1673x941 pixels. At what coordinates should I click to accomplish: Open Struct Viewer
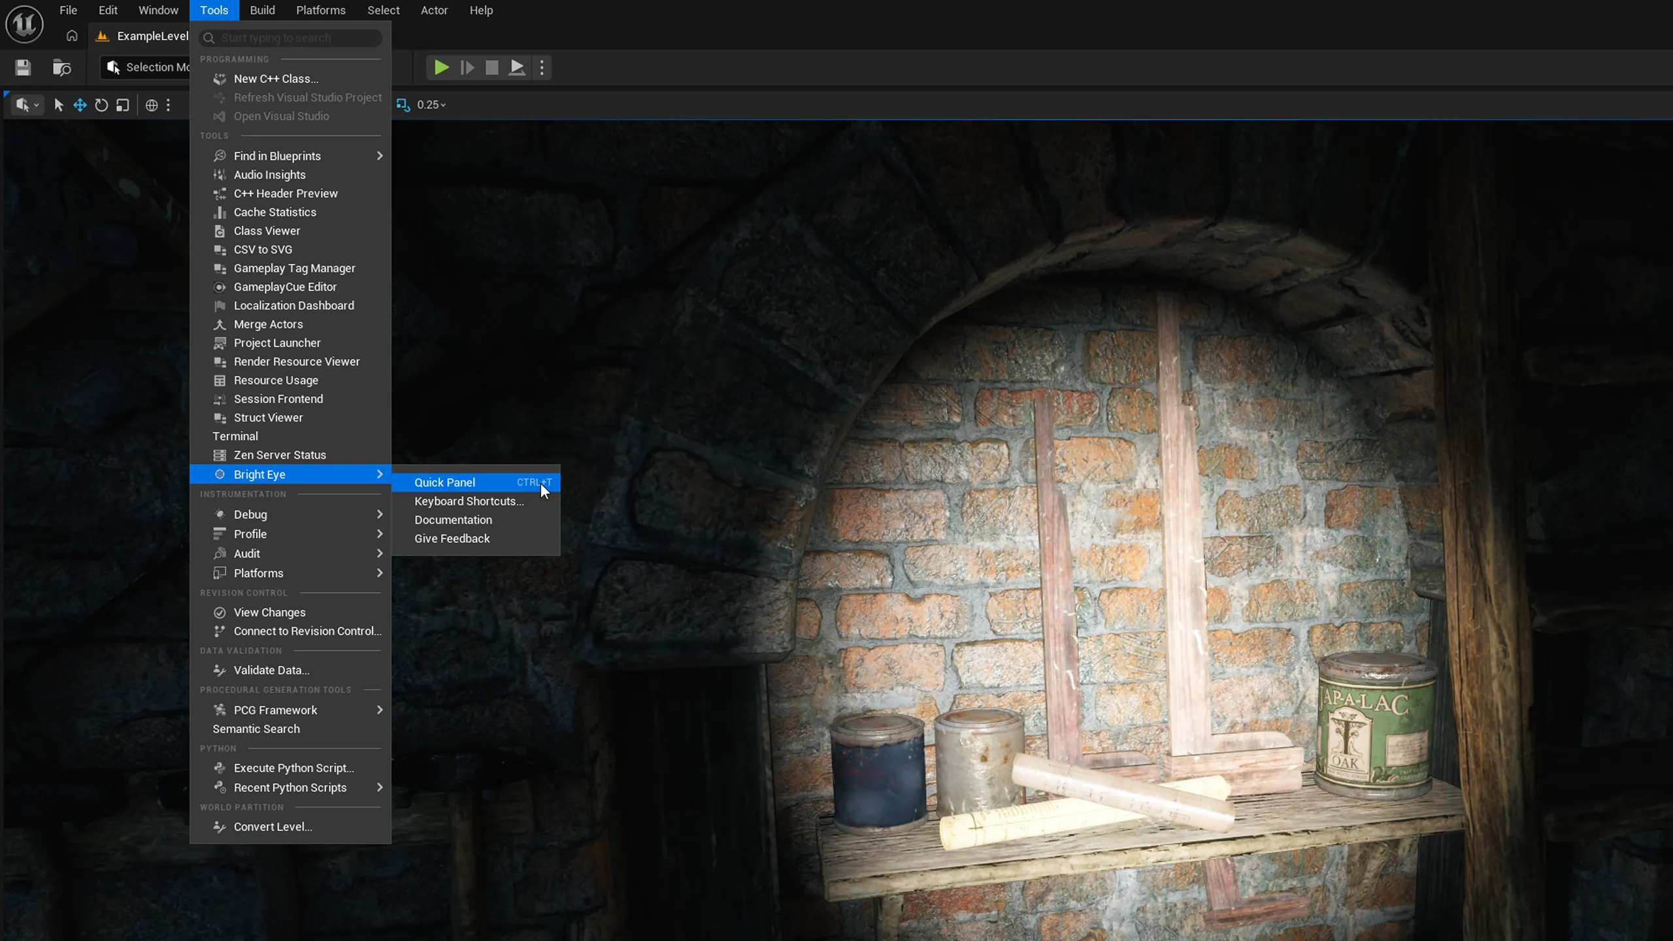[x=291, y=418]
